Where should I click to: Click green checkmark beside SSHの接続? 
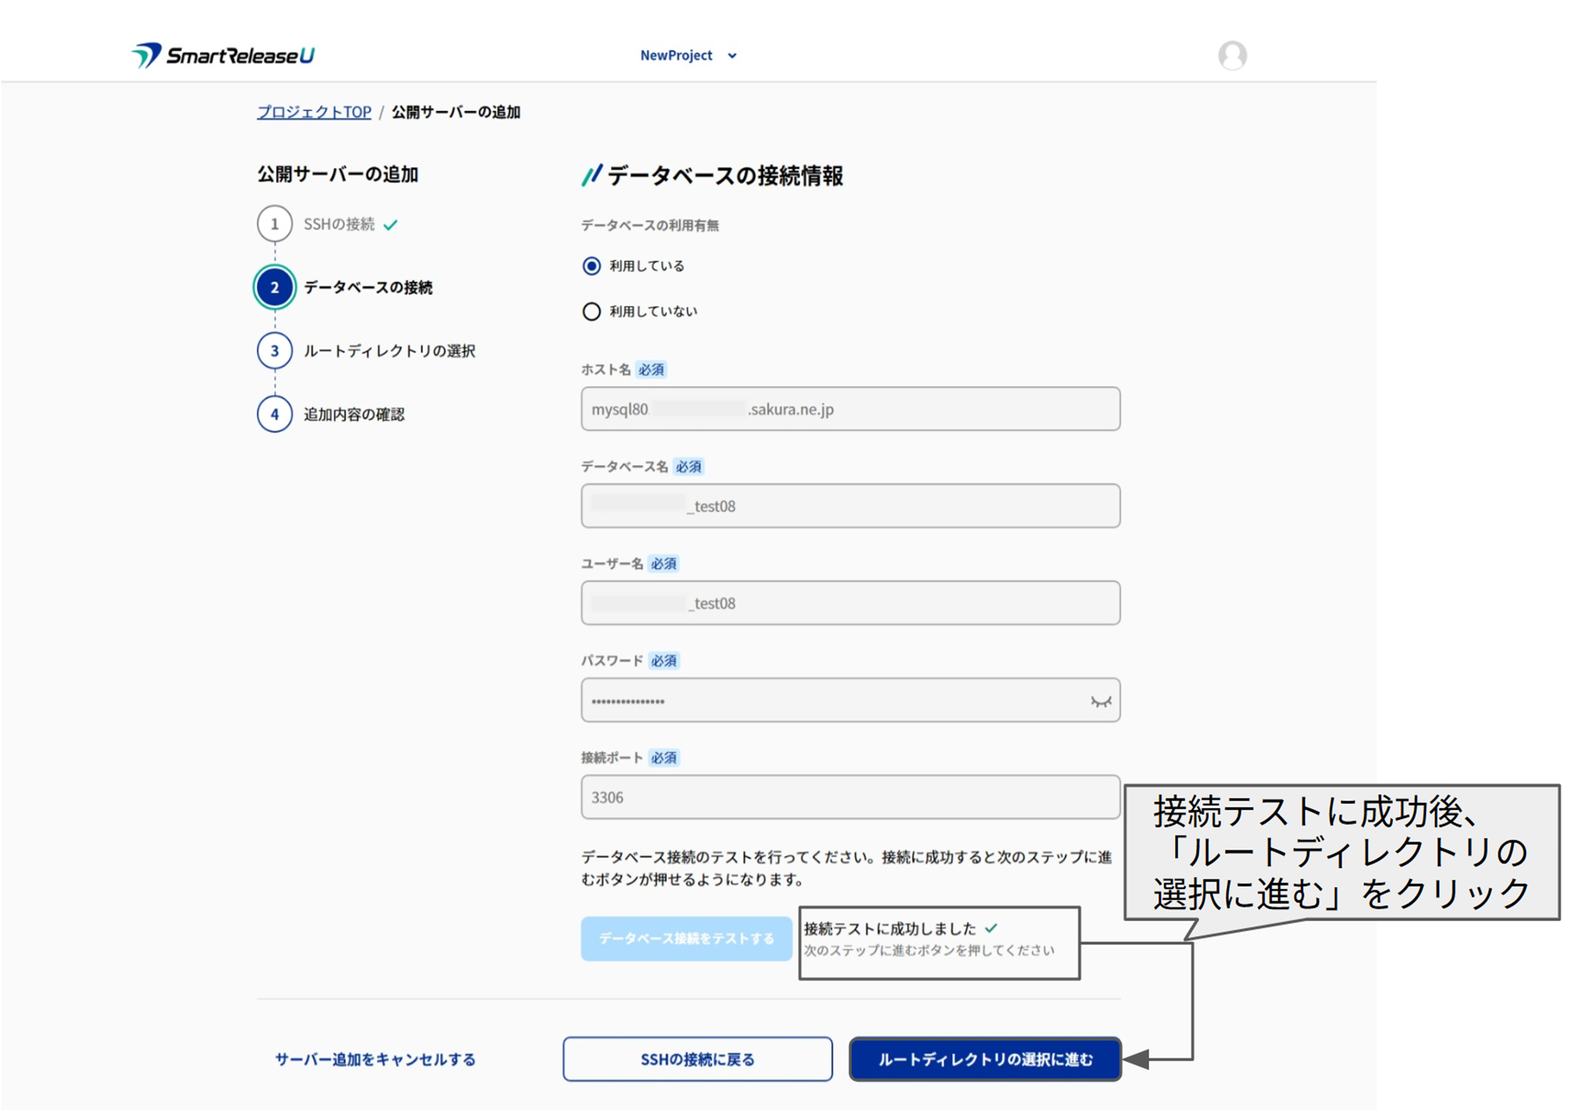(x=390, y=225)
